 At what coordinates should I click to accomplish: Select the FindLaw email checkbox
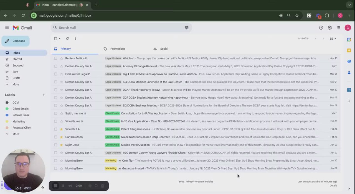(x=55, y=74)
